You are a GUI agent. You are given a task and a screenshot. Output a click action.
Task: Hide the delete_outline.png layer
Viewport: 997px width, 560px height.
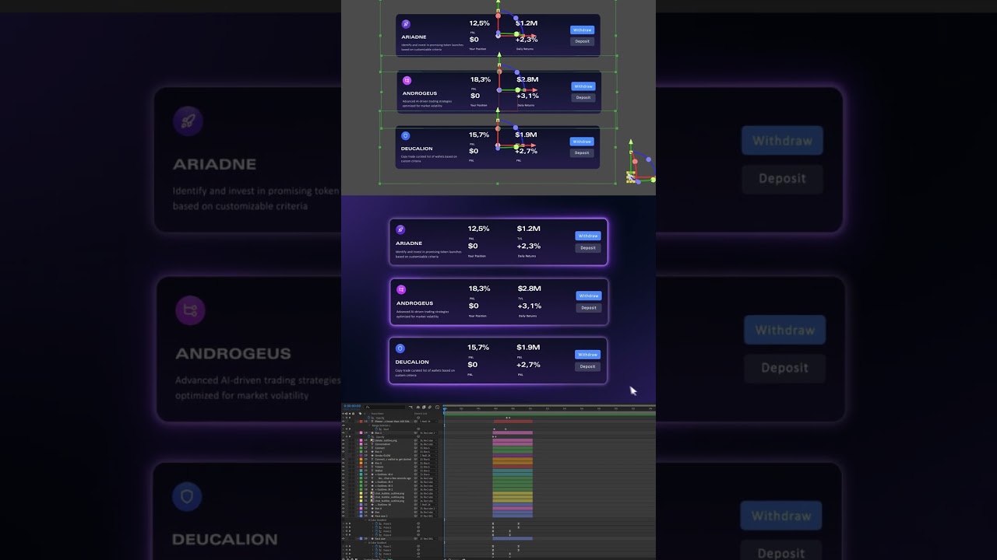coord(343,440)
